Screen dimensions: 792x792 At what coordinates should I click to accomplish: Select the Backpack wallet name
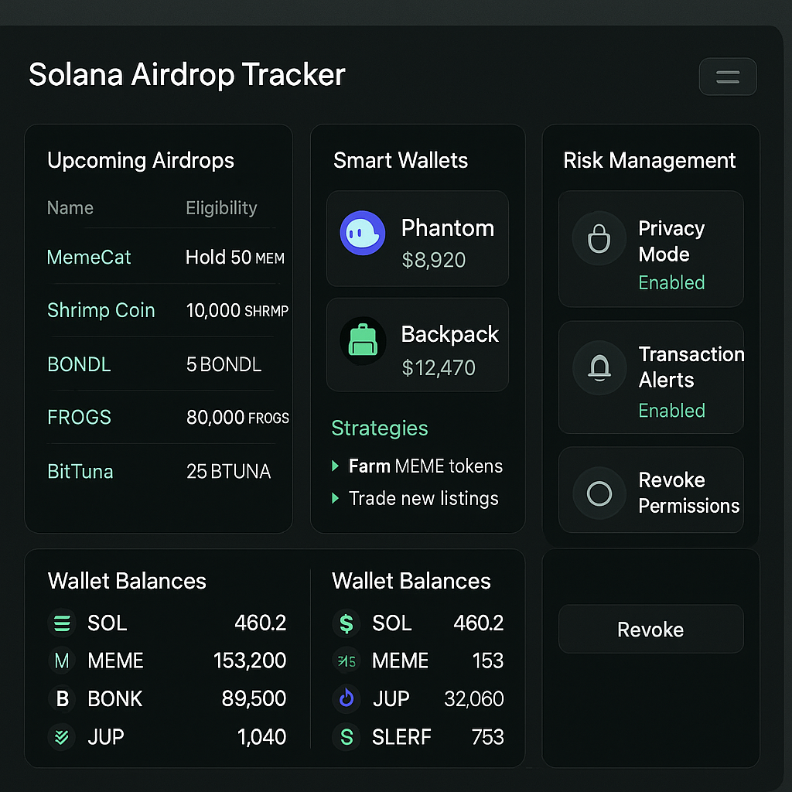tap(449, 334)
